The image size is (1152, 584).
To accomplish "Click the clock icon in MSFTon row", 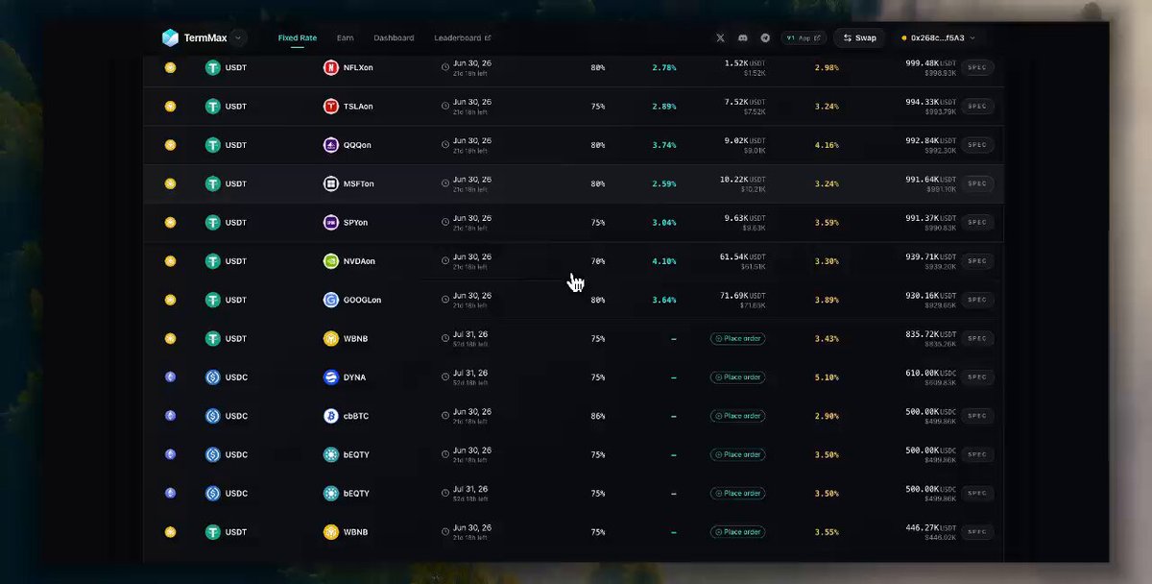I will 445,183.
